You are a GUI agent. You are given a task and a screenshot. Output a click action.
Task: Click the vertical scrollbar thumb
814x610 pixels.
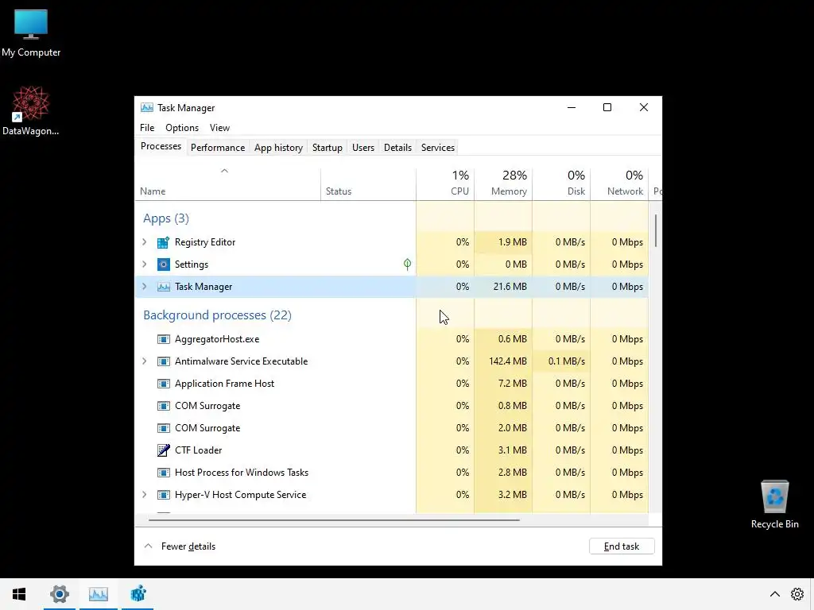click(656, 231)
